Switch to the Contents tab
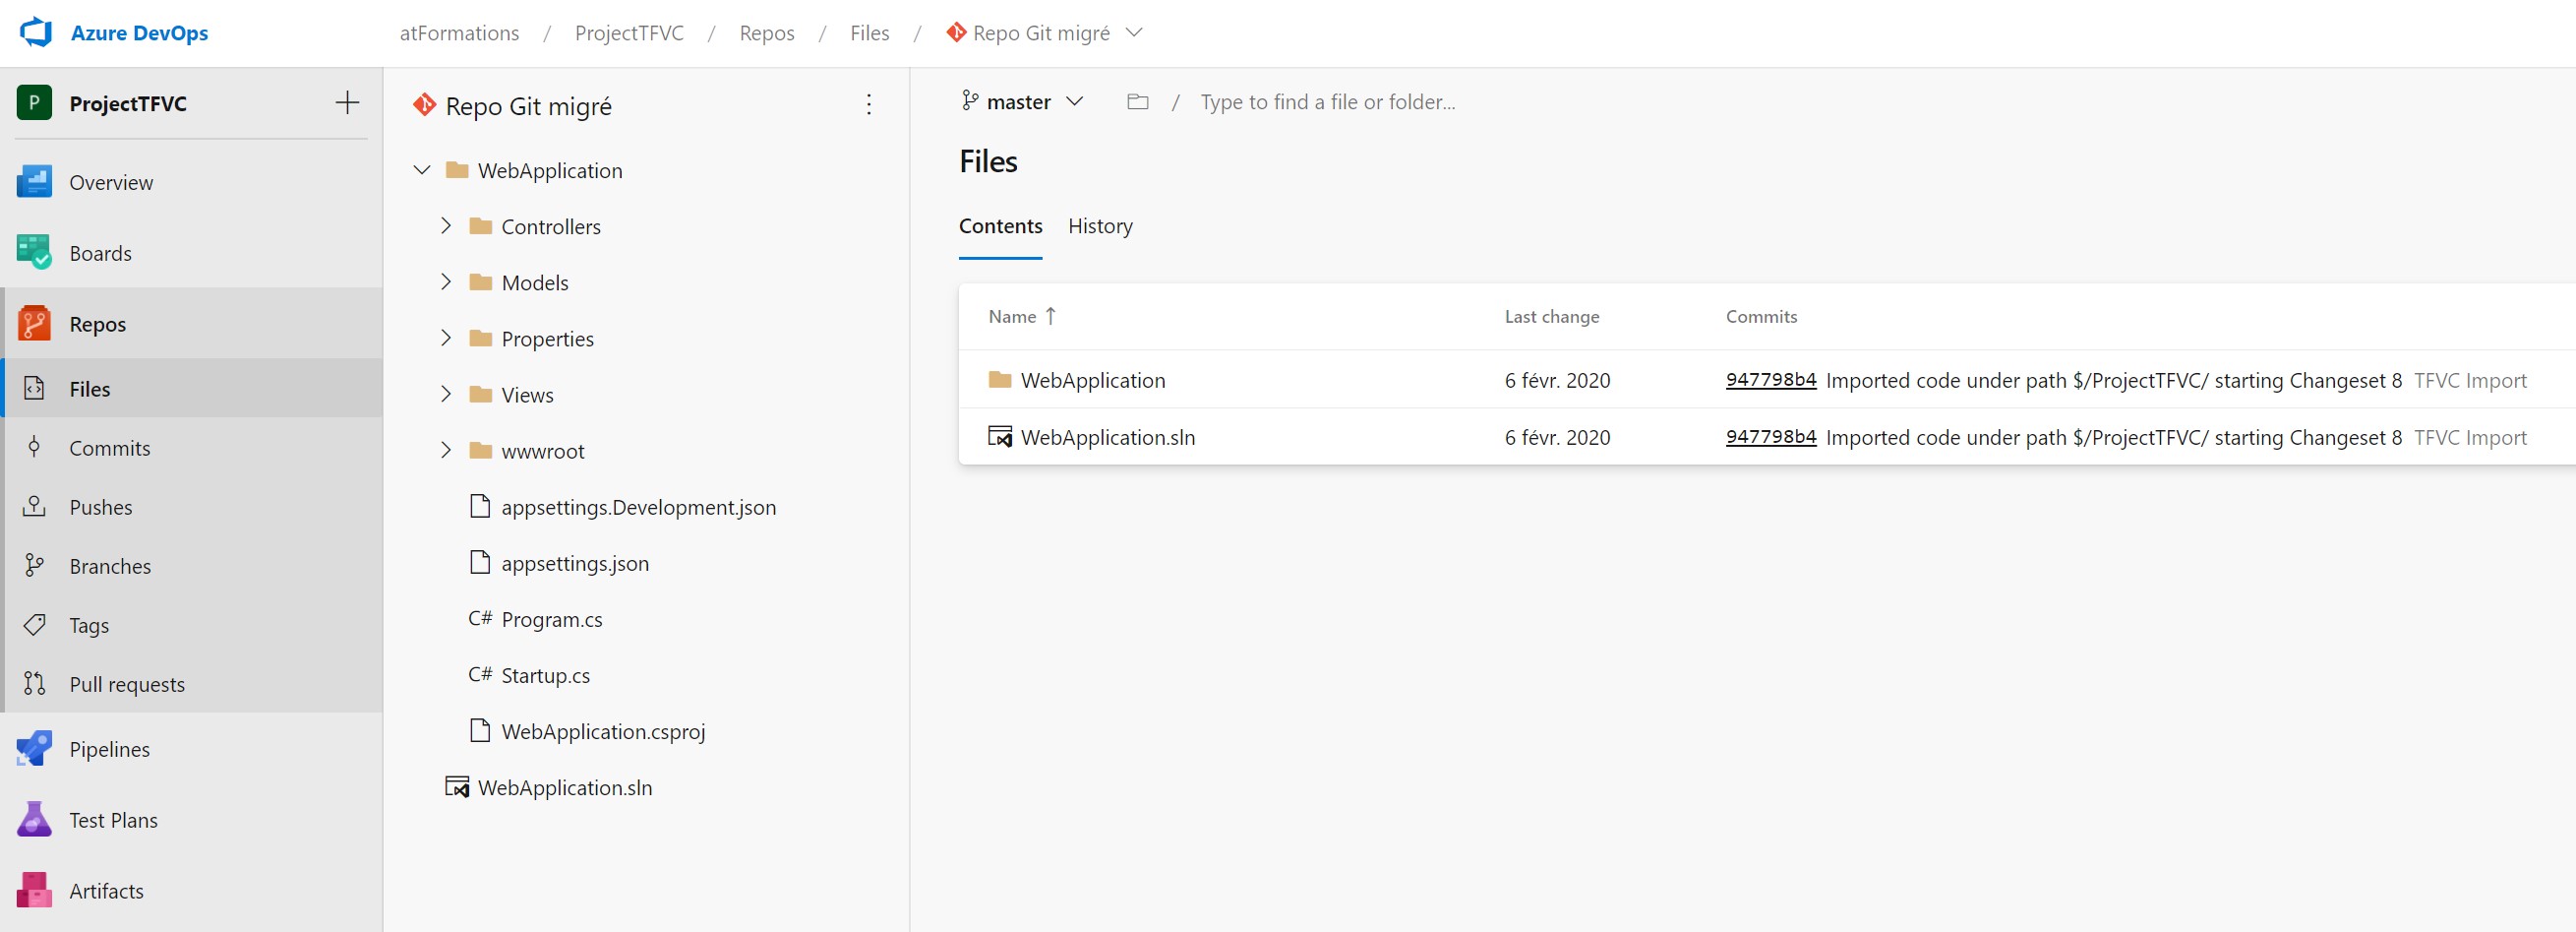Screen dimensions: 2576x932 (1000, 226)
